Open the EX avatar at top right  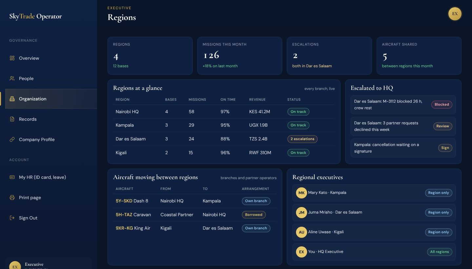455,14
